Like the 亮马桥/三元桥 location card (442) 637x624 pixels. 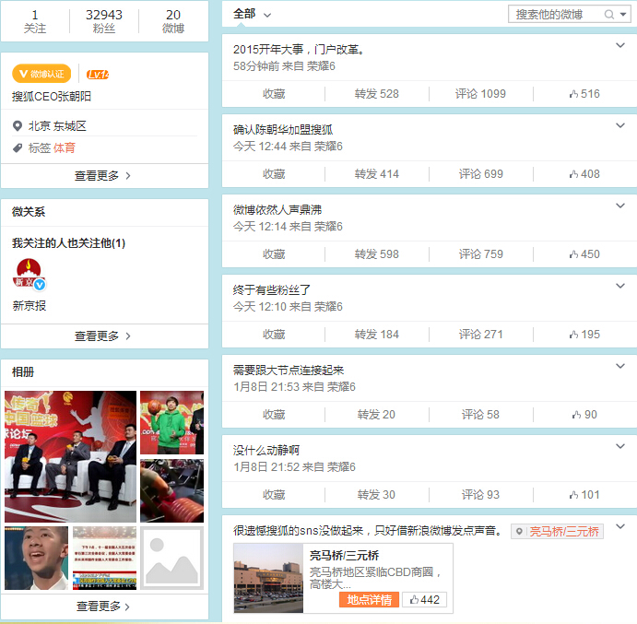(x=425, y=600)
